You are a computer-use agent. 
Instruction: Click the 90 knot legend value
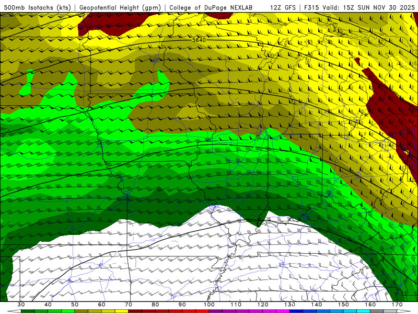pos(182,305)
